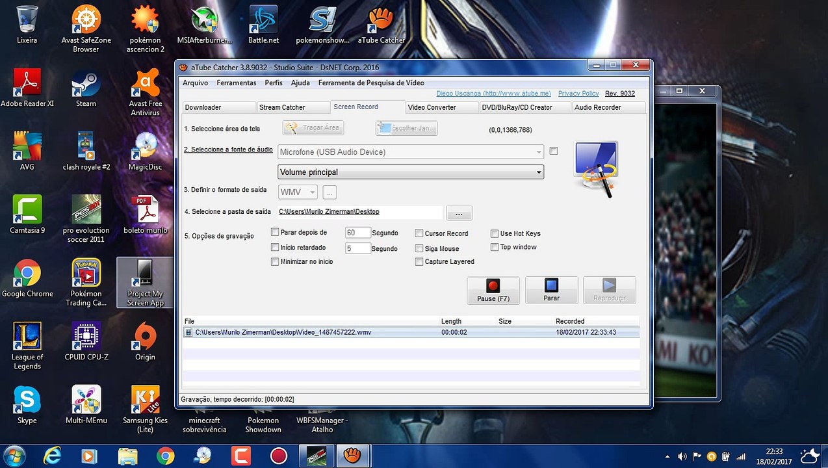Open the Lixeira recycle bin icon

tap(27, 25)
